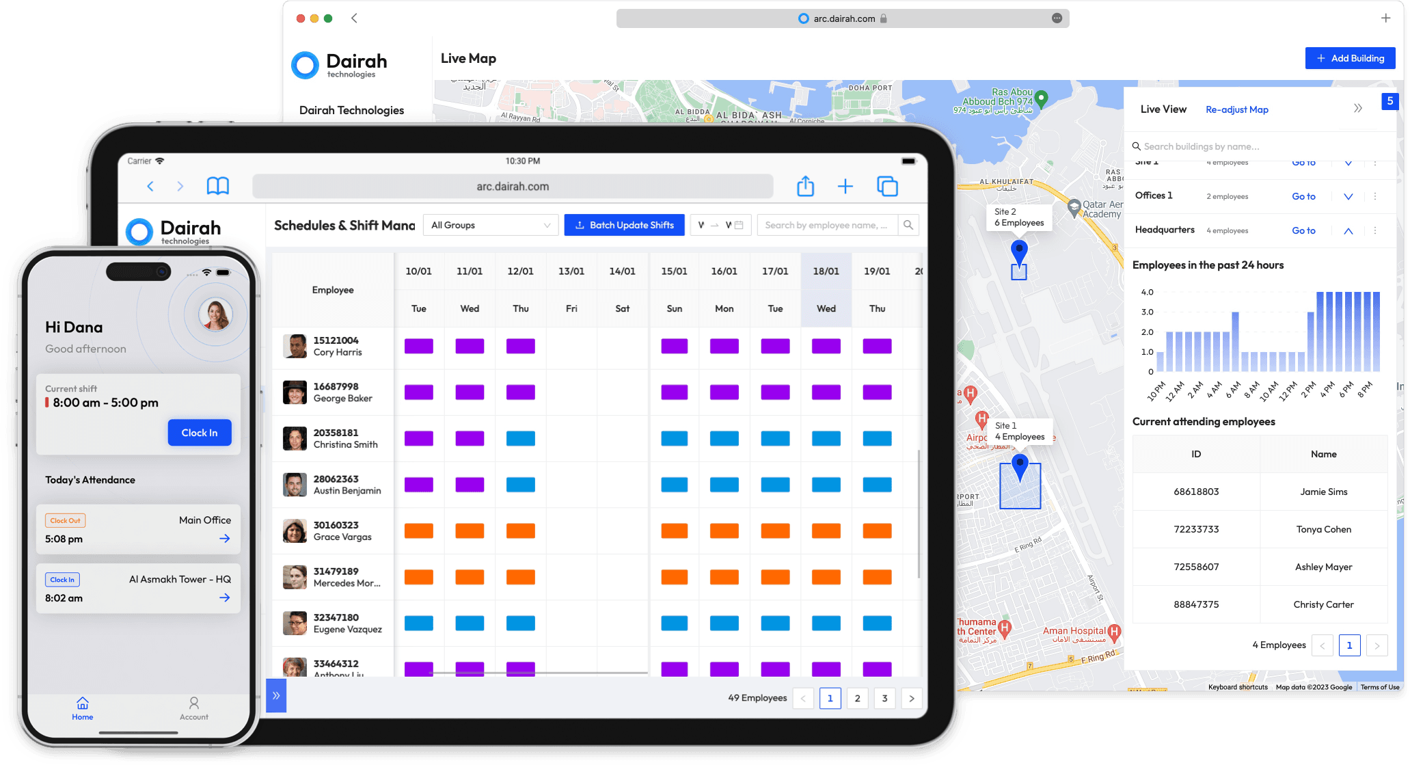Viewport: 1410px width, 765px height.
Task: Click Terms of Use on the map footer
Action: coord(1380,687)
